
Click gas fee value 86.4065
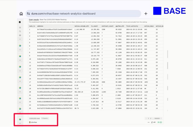point(119,82)
